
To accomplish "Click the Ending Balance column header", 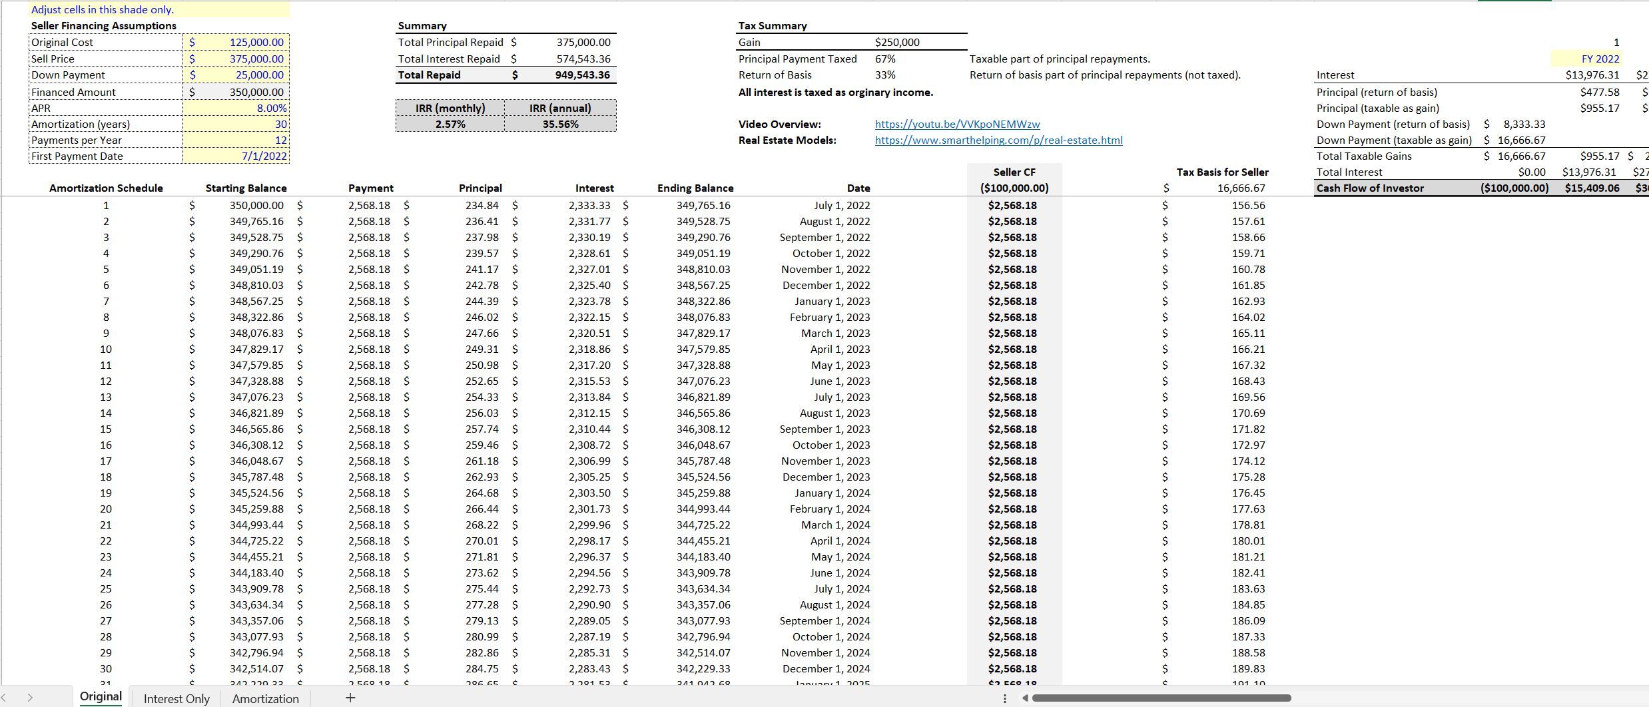I will tap(695, 188).
